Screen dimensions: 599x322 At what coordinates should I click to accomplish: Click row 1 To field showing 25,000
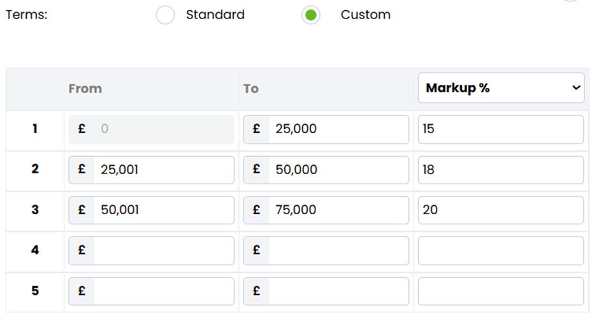(338, 129)
